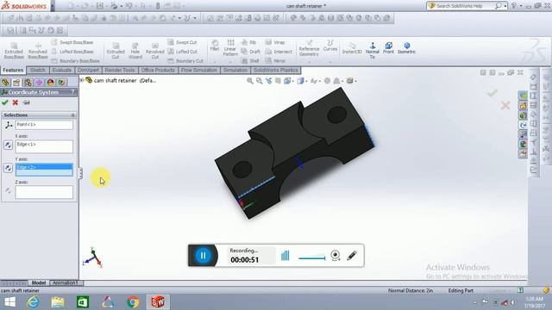Click the Revolved Cut tool
The width and height of the screenshot is (552, 310).
(155, 51)
